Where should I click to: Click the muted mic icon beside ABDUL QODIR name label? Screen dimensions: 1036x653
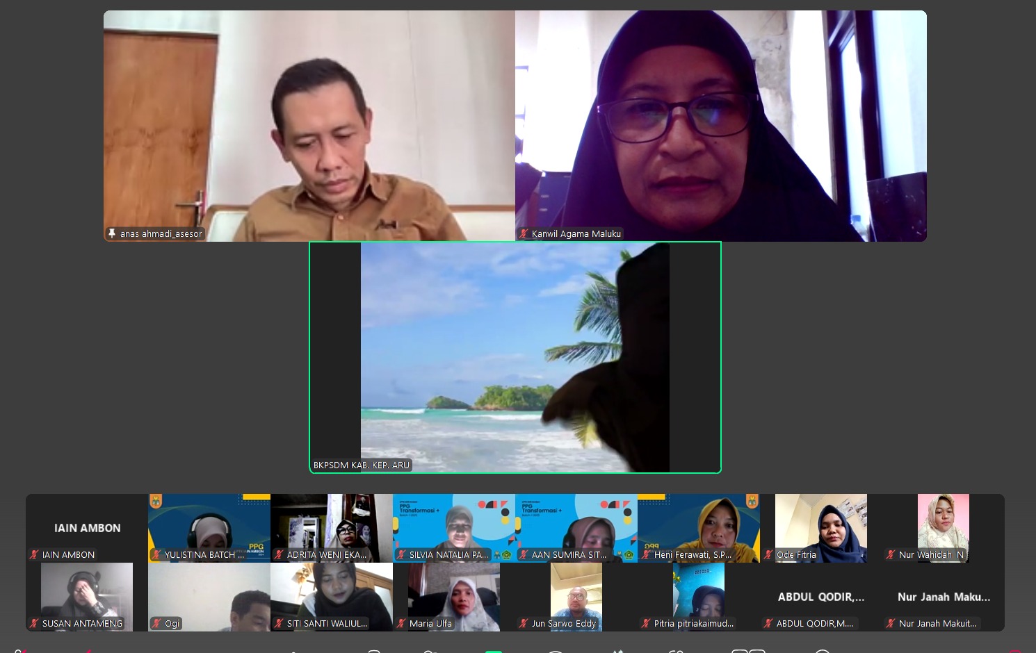pyautogui.click(x=768, y=623)
